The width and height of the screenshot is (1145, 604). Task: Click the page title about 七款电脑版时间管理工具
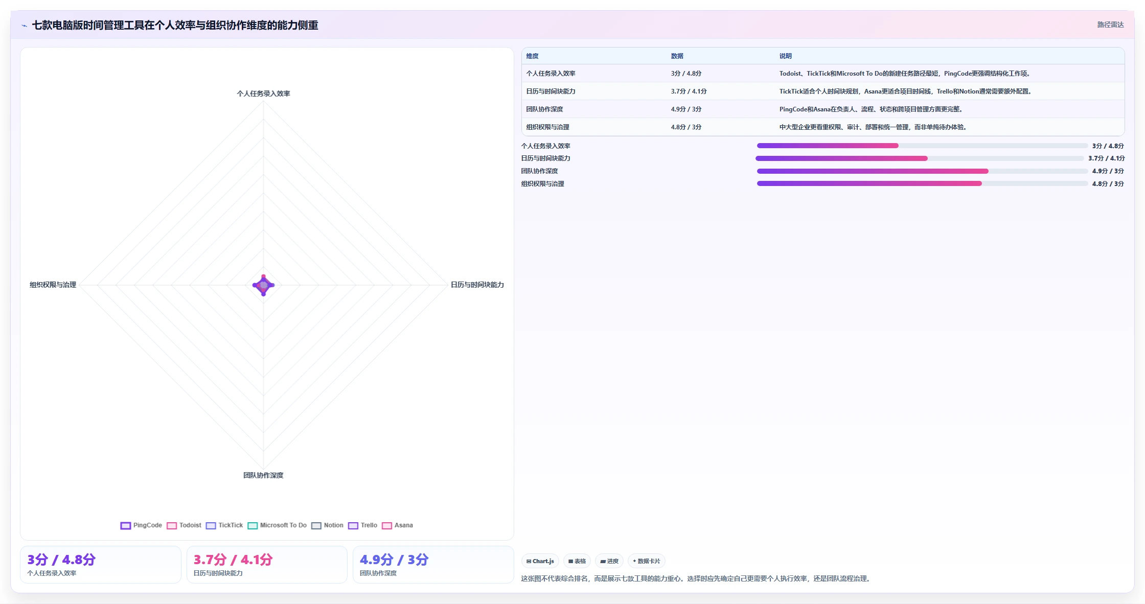click(x=175, y=26)
